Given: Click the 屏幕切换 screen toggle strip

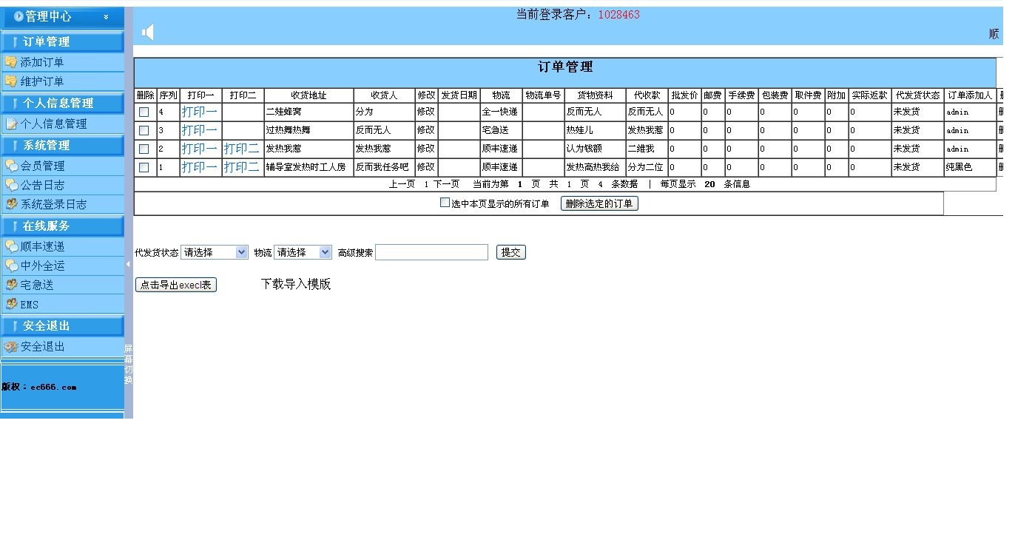Looking at the screenshot, I should coord(128,364).
